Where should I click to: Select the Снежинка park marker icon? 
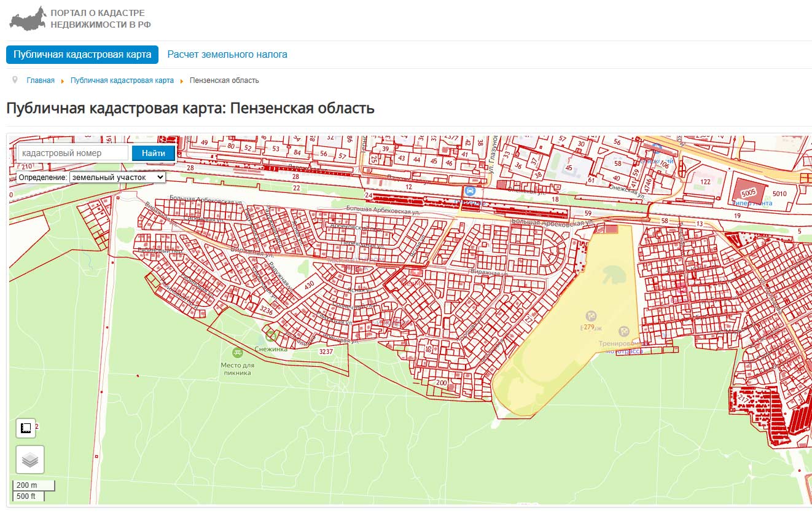270,336
